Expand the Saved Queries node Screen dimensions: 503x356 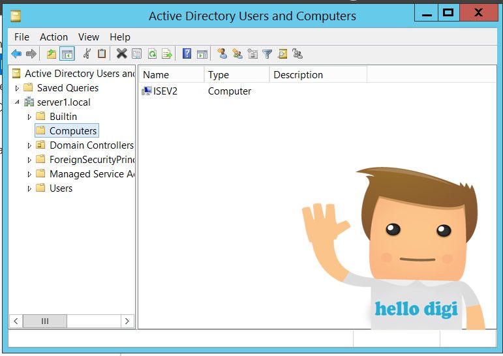click(x=17, y=88)
